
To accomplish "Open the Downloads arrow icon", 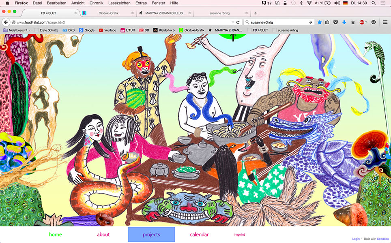I will point(344,22).
